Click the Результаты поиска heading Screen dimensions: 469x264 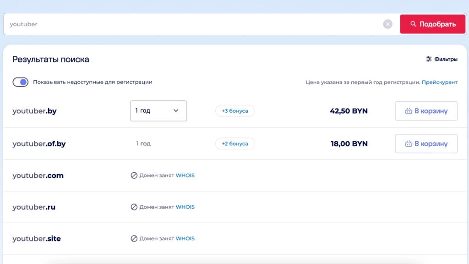(x=50, y=59)
